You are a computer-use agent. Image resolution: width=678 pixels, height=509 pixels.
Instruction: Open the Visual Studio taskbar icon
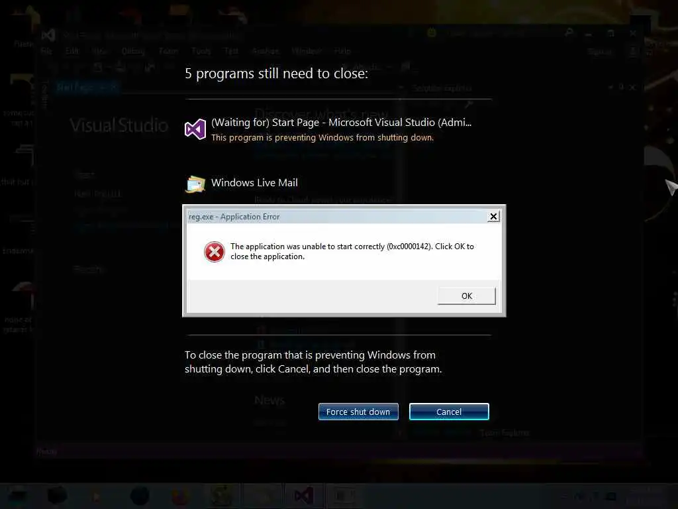tap(303, 496)
